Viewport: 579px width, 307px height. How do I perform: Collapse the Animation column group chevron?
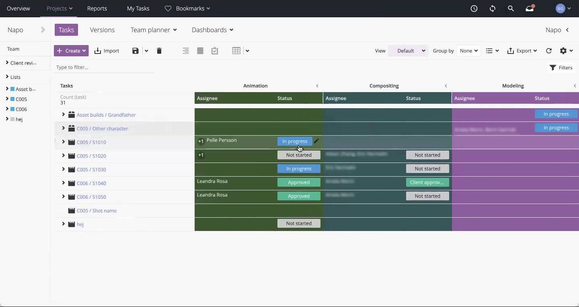click(317, 86)
